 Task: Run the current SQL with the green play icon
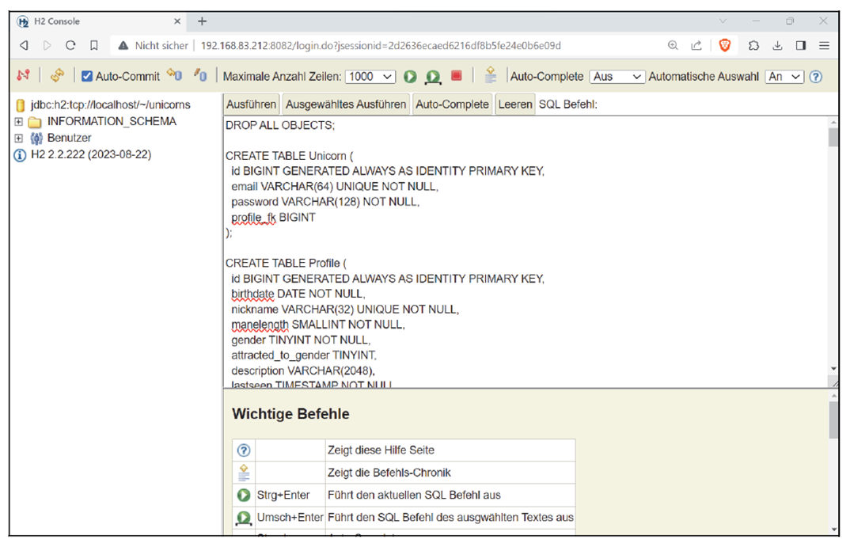[410, 76]
